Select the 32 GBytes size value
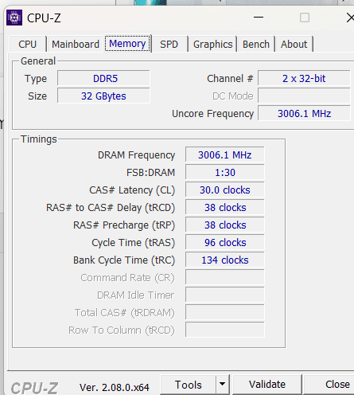This screenshot has height=395, width=354. point(103,96)
